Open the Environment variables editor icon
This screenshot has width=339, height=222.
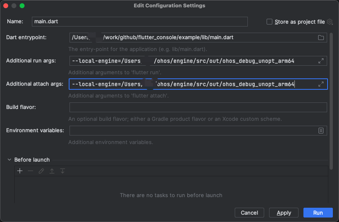tap(321, 131)
